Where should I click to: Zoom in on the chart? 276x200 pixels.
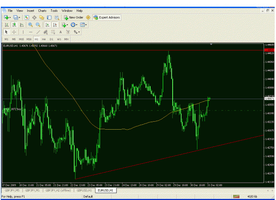pos(30,25)
